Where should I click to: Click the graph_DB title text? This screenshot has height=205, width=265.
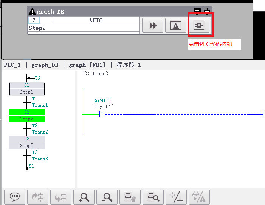point(51,12)
